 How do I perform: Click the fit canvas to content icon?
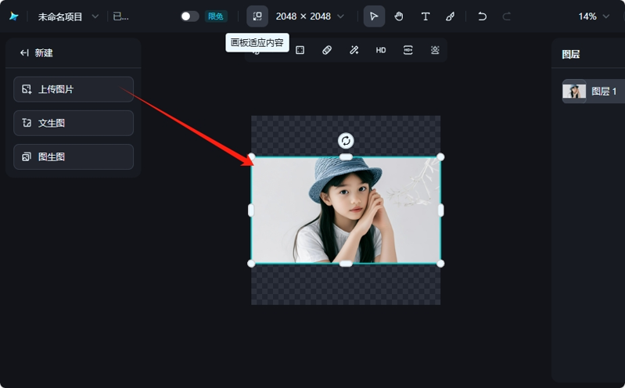[x=257, y=16]
